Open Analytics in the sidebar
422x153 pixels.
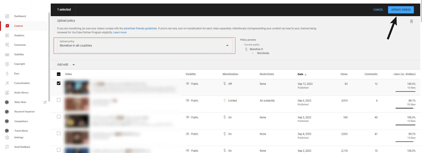19,35
